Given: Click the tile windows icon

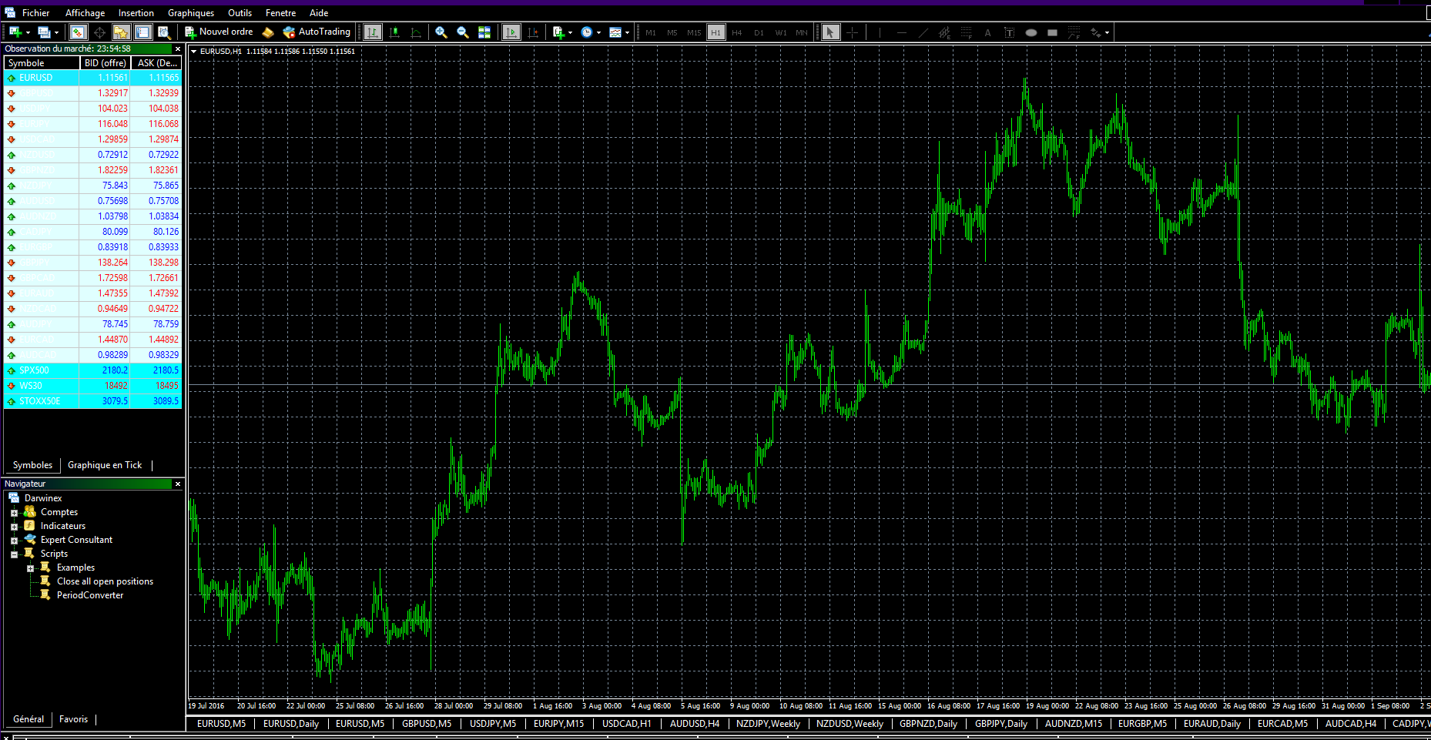Looking at the screenshot, I should (484, 32).
